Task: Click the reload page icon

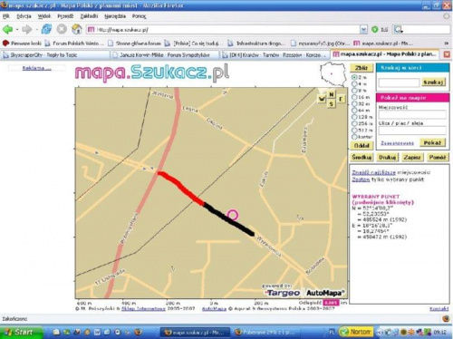Action: click(x=46, y=29)
